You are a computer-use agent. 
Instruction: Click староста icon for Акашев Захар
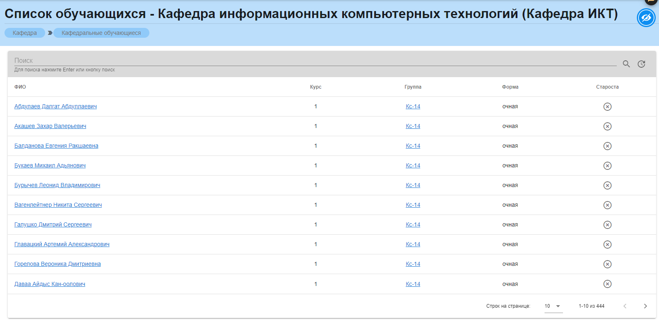pyautogui.click(x=607, y=126)
